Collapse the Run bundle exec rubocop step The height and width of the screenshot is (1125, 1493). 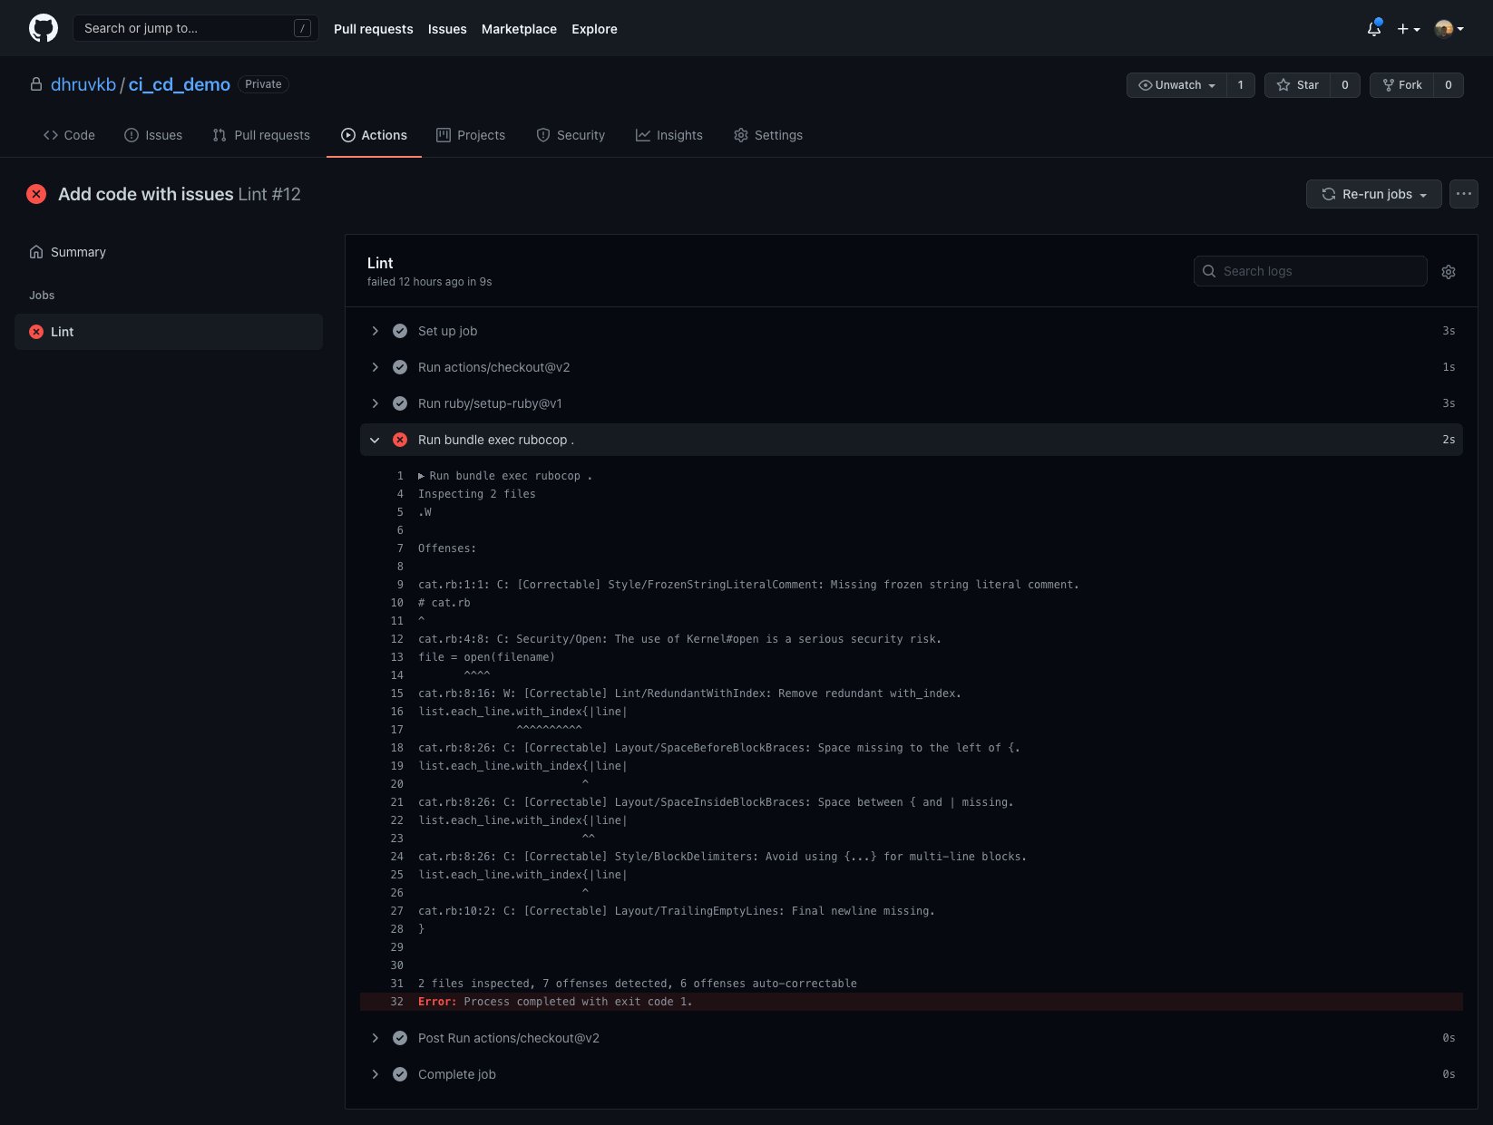point(375,440)
